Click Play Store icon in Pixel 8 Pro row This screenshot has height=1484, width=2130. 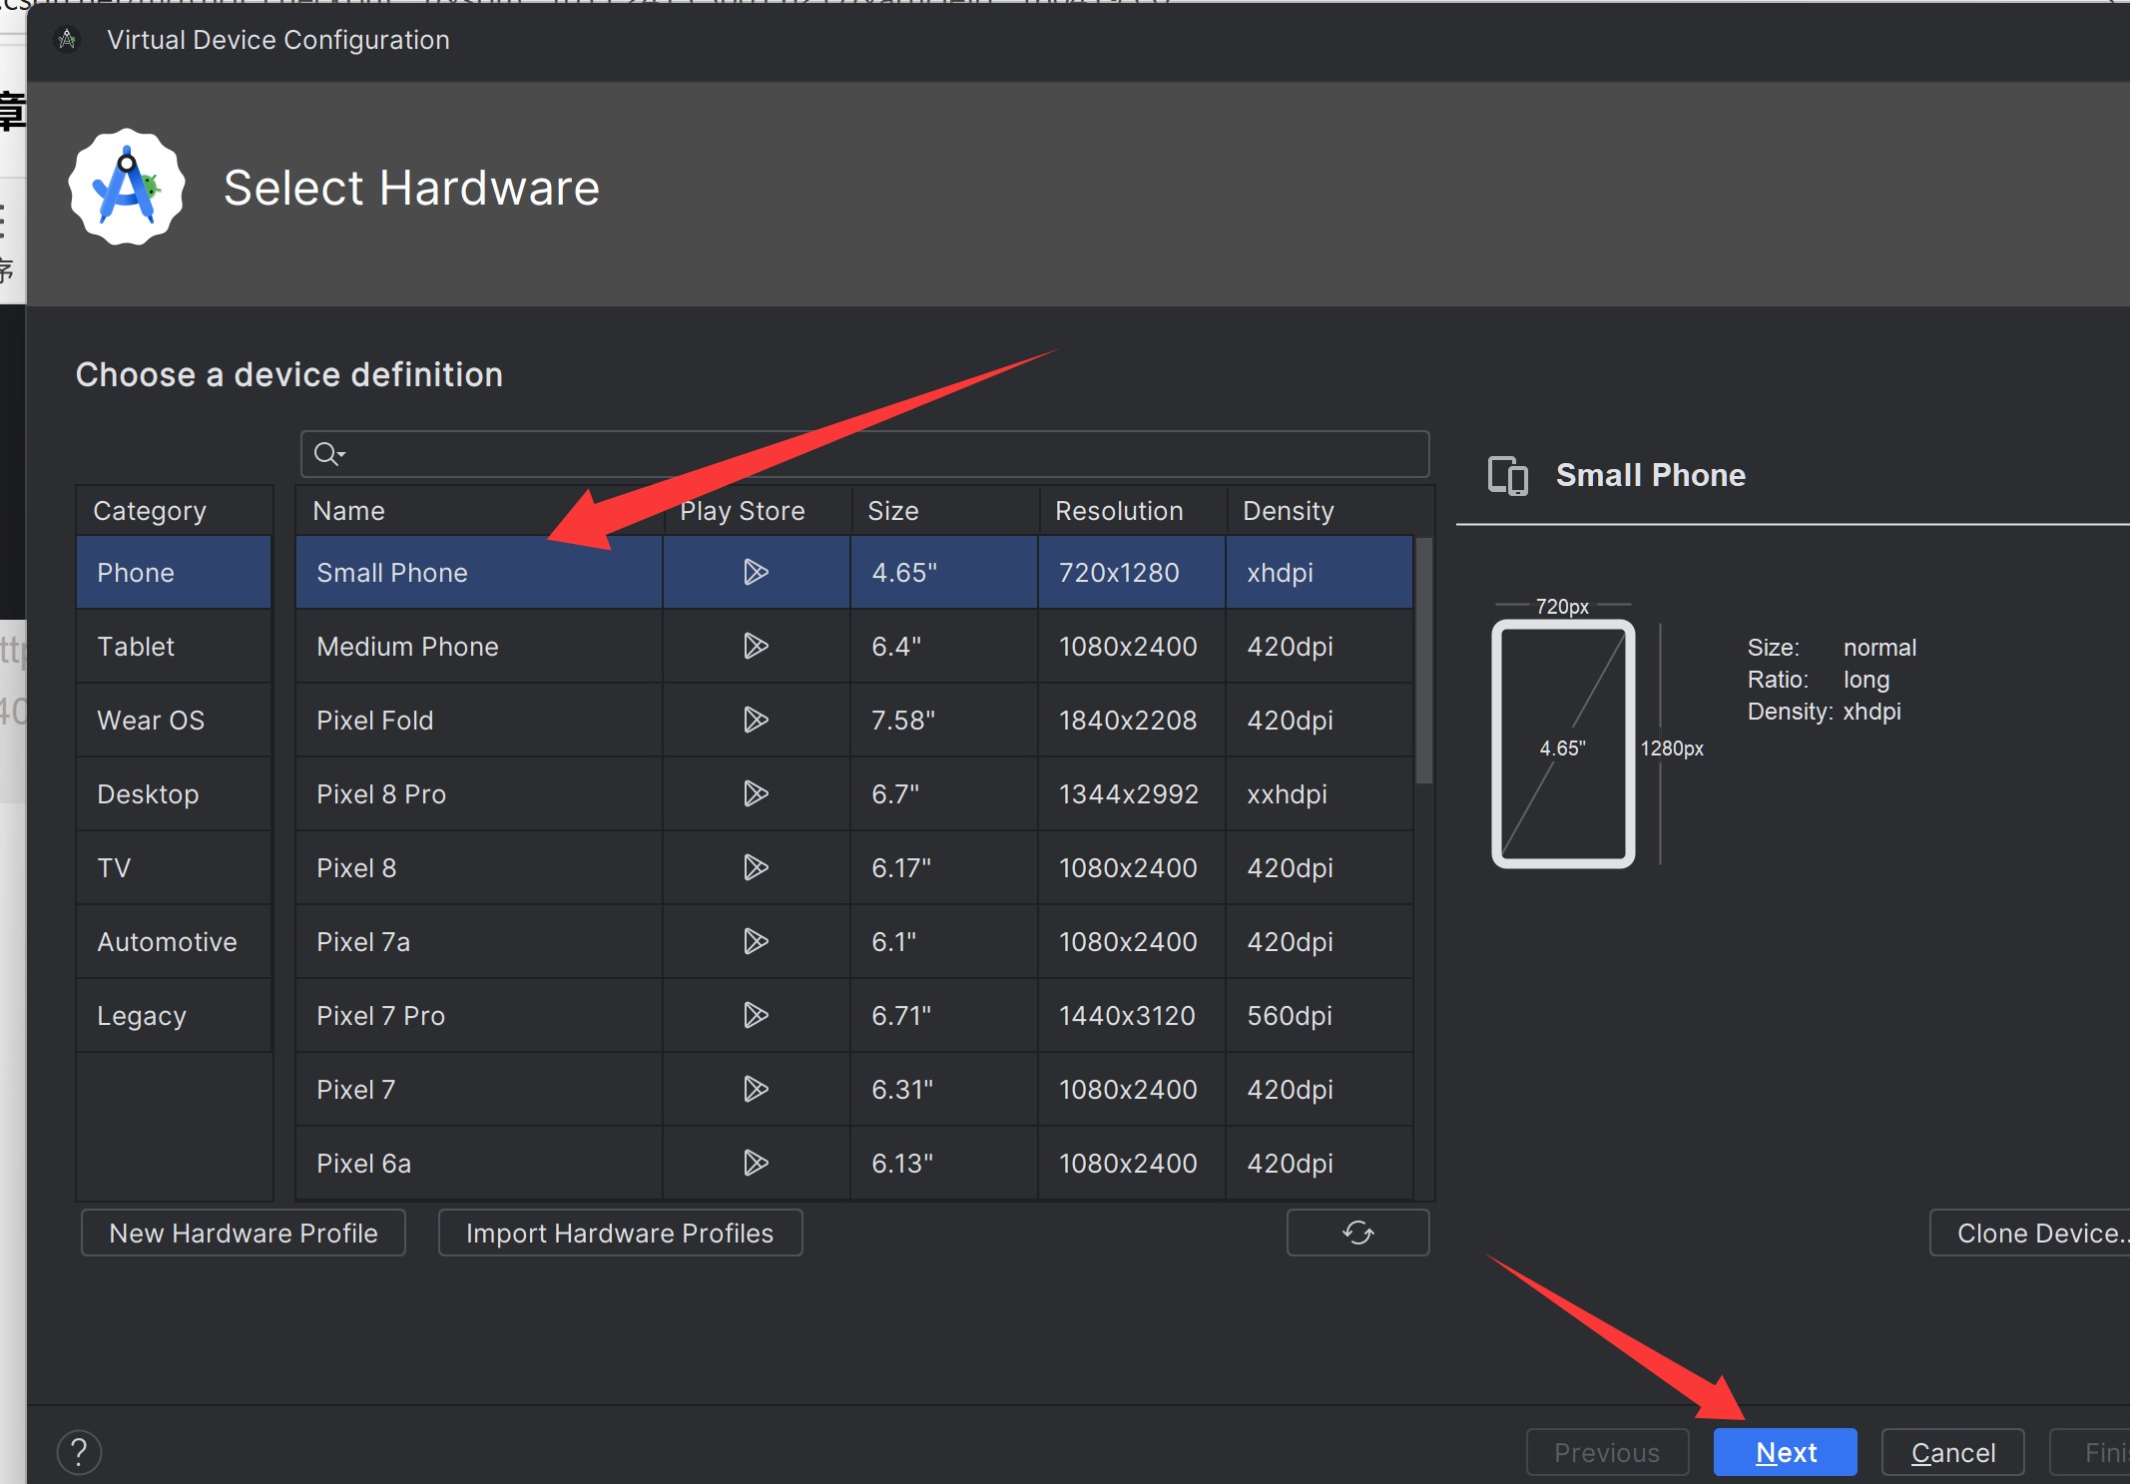[756, 793]
